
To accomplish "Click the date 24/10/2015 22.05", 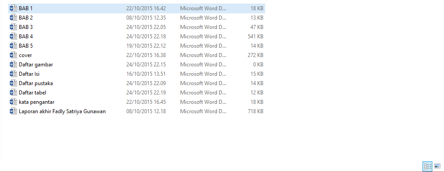I will point(146,27).
